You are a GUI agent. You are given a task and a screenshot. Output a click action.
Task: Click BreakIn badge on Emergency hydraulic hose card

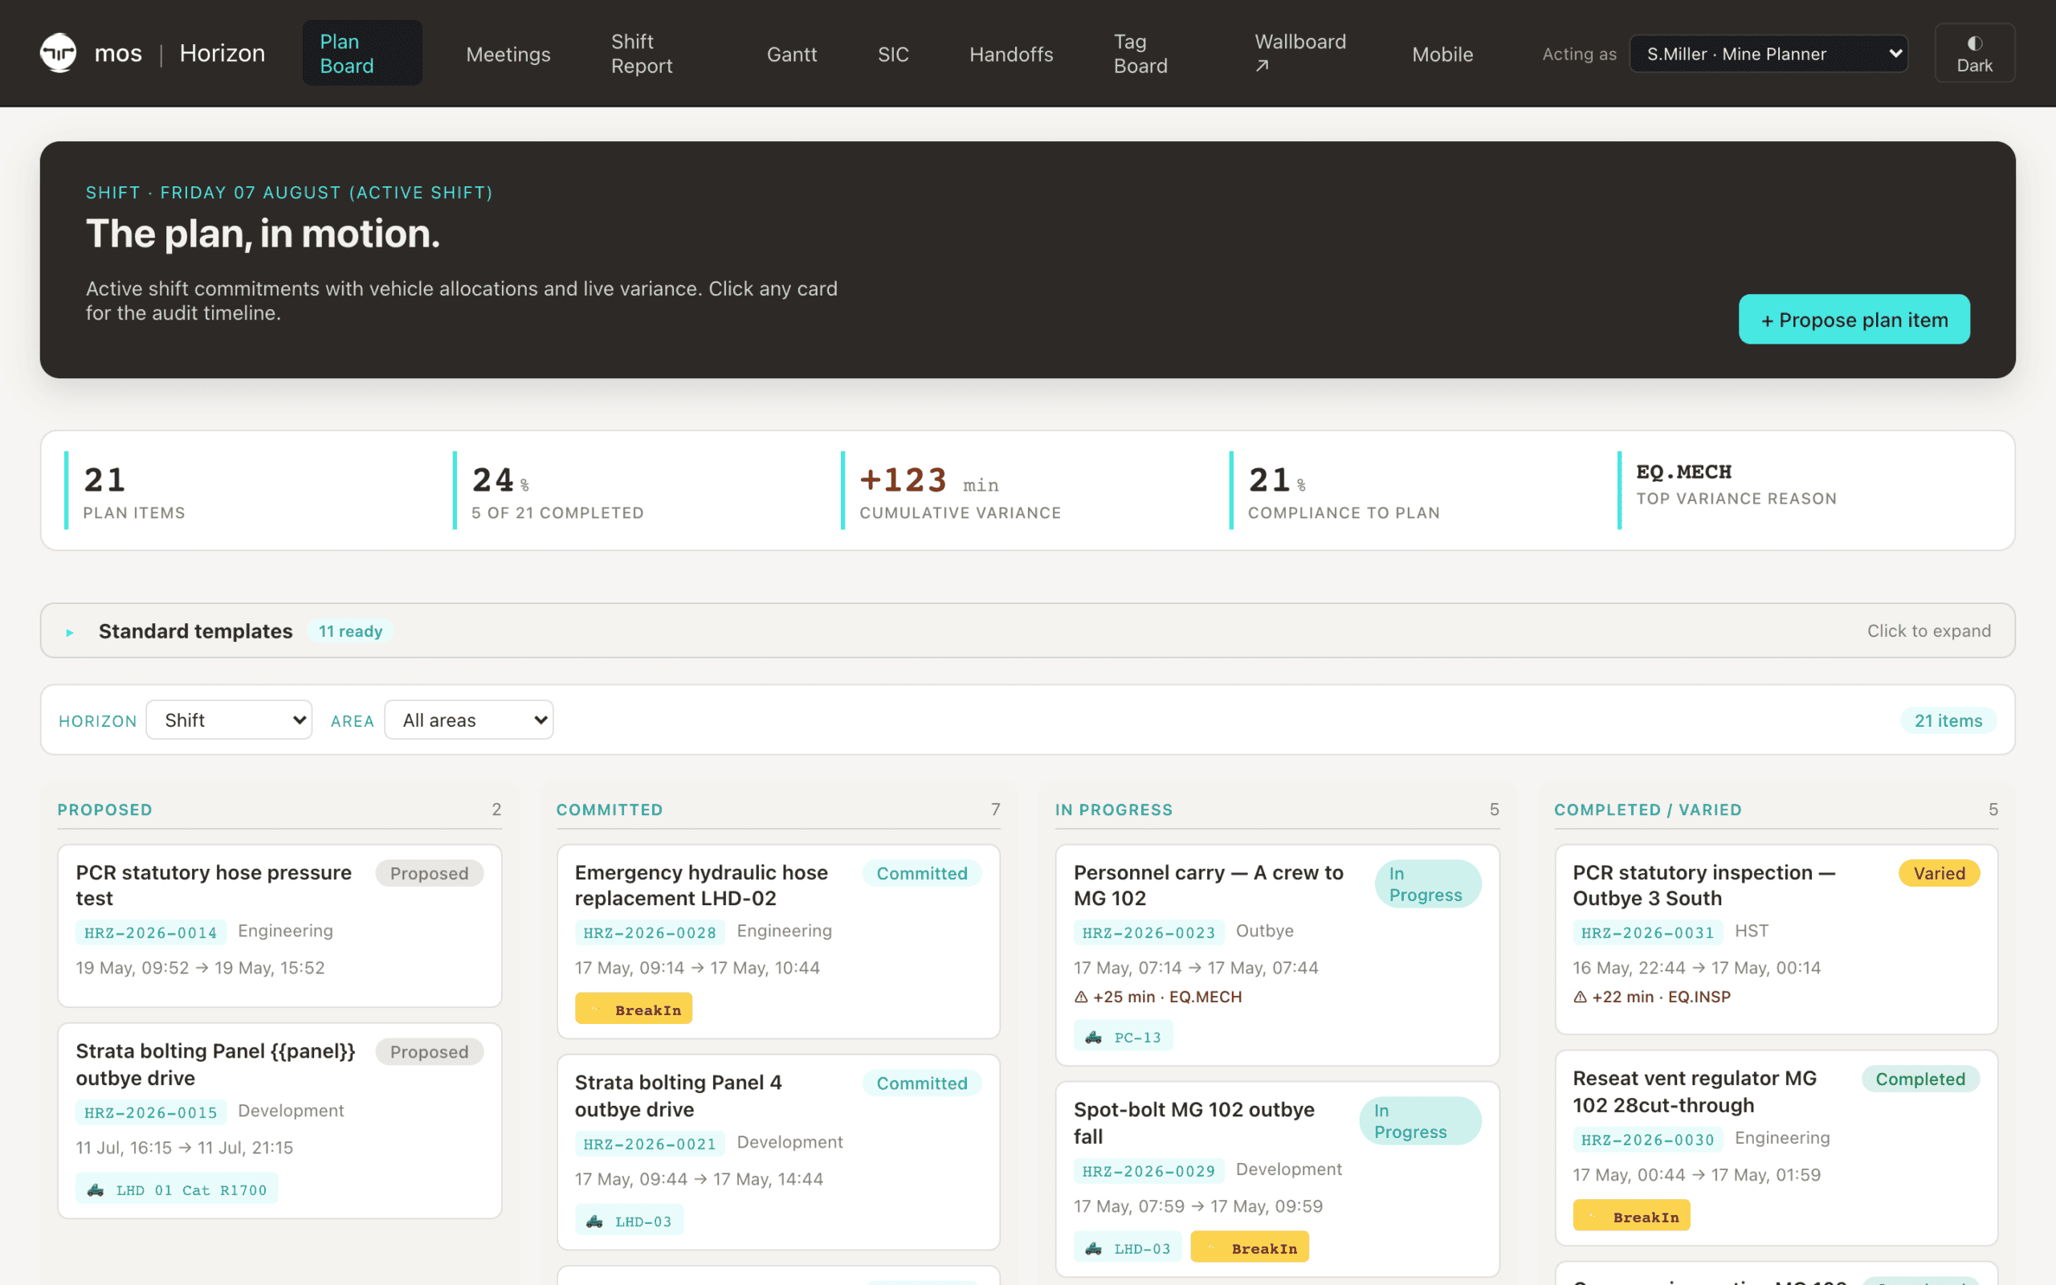(634, 1010)
